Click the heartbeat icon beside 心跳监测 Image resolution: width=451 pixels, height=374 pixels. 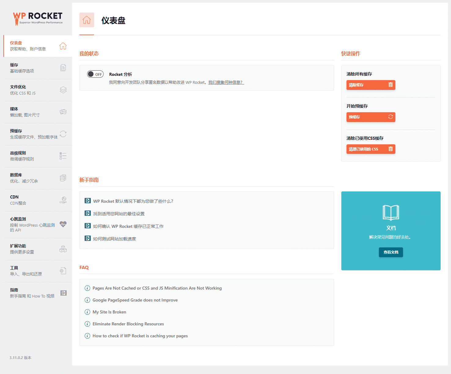click(x=63, y=224)
